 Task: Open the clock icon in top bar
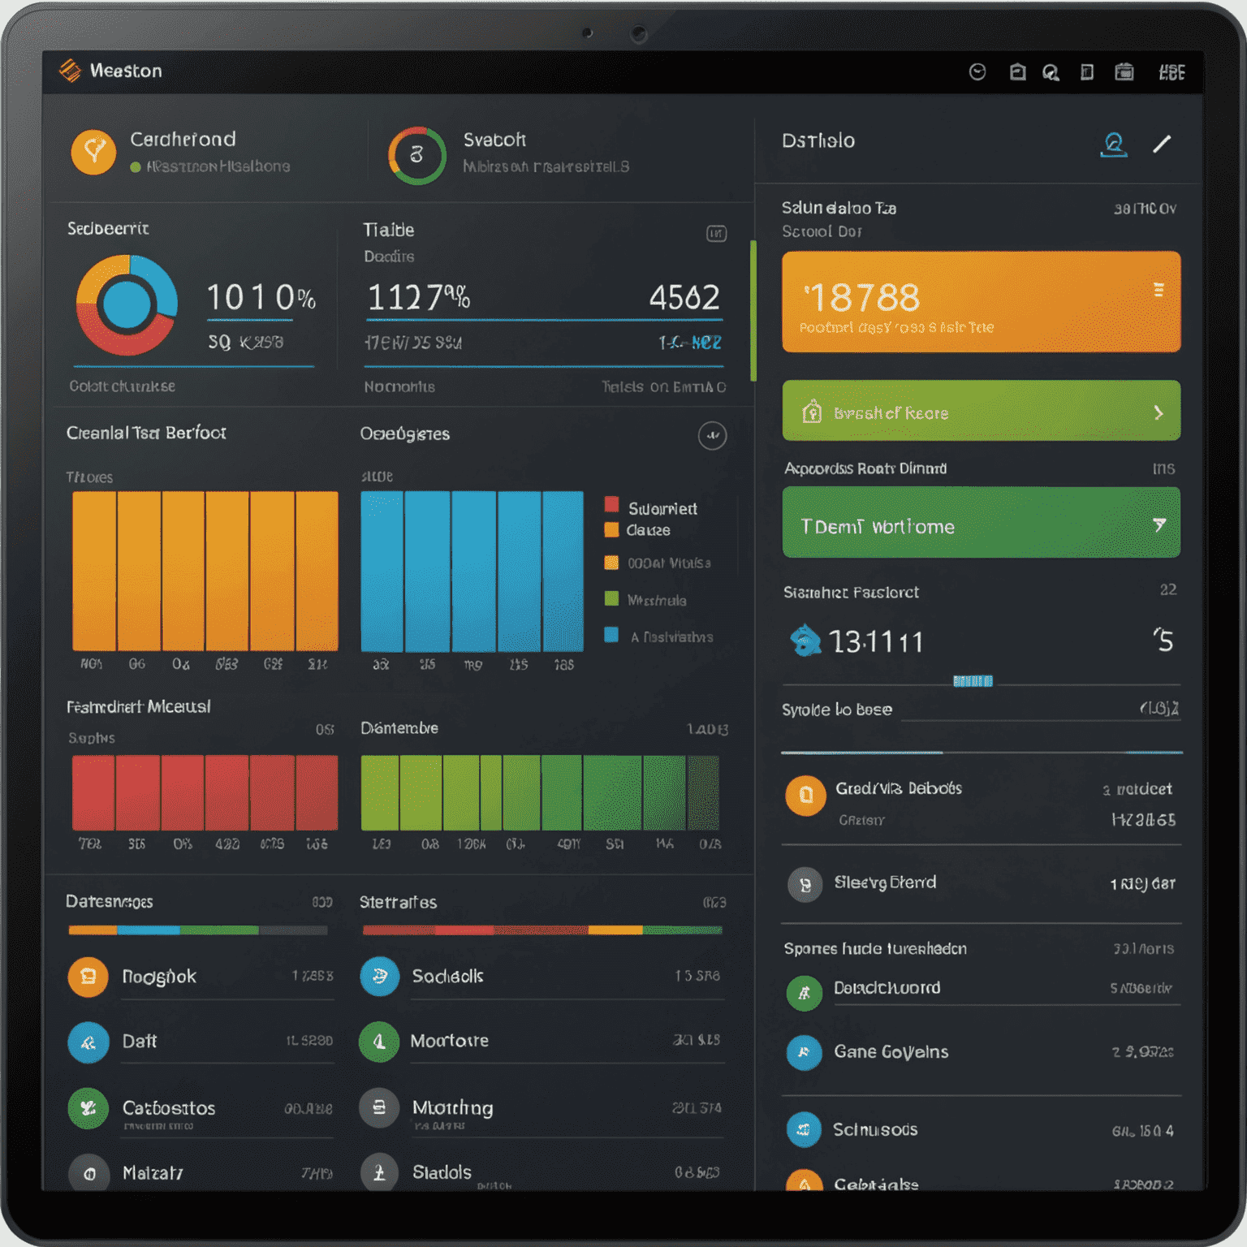pos(977,72)
